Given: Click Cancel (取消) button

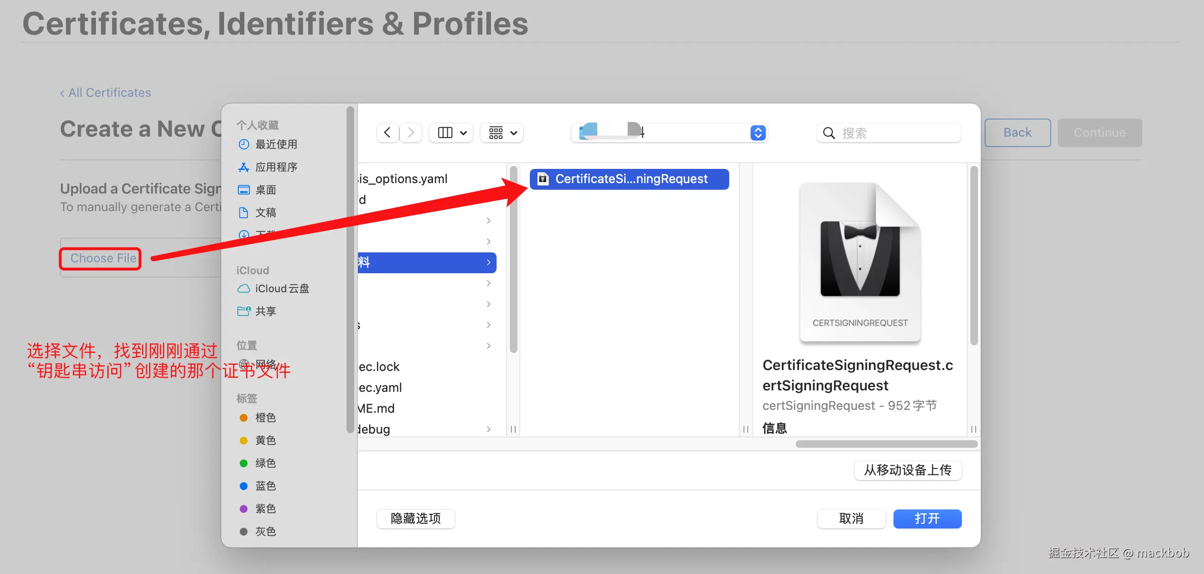Looking at the screenshot, I should (x=851, y=518).
